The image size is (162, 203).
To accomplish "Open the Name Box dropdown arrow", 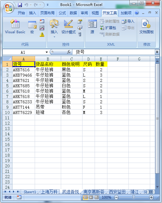I will (47, 52).
